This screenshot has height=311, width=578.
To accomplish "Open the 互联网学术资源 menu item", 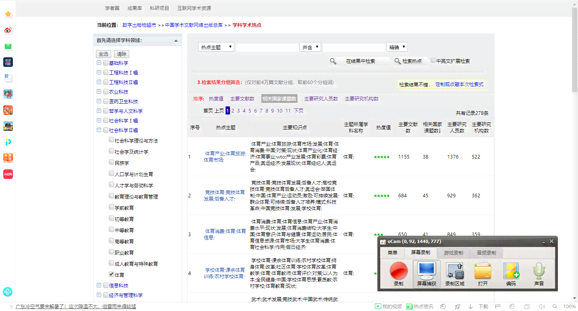I will 194,8.
